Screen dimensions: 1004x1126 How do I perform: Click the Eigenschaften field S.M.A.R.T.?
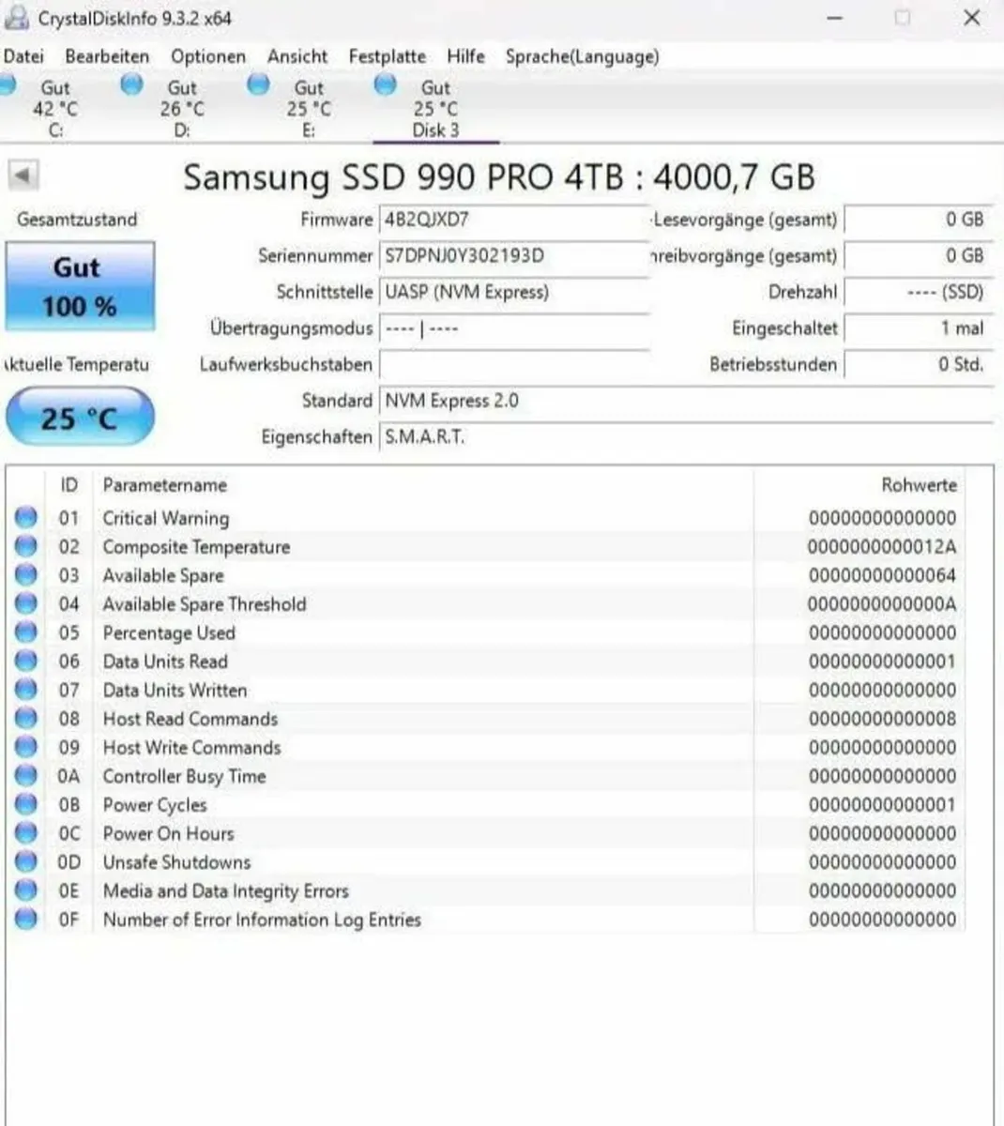pyautogui.click(x=686, y=437)
